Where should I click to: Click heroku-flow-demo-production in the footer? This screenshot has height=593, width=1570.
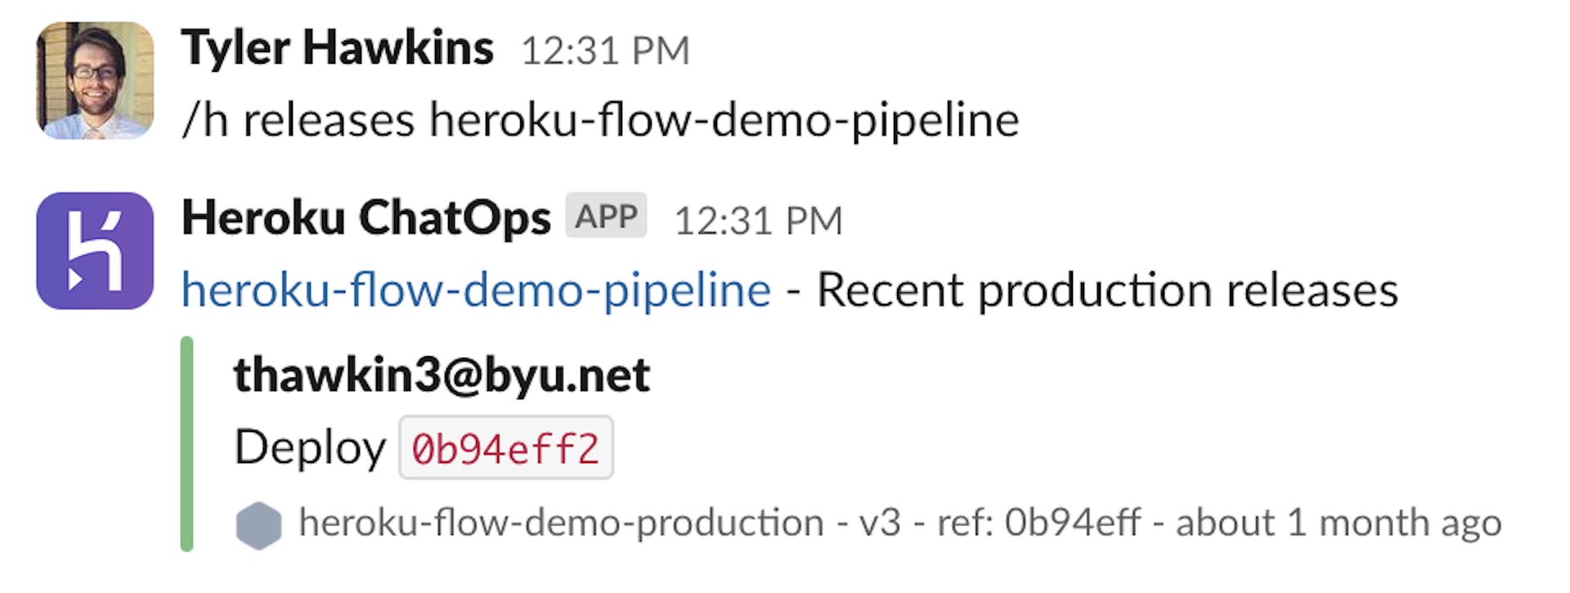561,523
